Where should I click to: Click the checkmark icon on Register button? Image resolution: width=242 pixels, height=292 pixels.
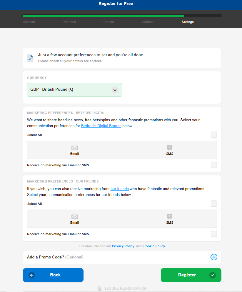pyautogui.click(x=212, y=275)
